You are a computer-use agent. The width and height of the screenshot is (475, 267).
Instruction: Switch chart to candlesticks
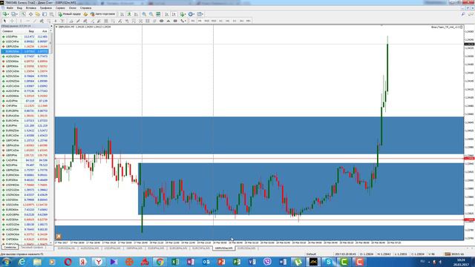click(x=129, y=14)
